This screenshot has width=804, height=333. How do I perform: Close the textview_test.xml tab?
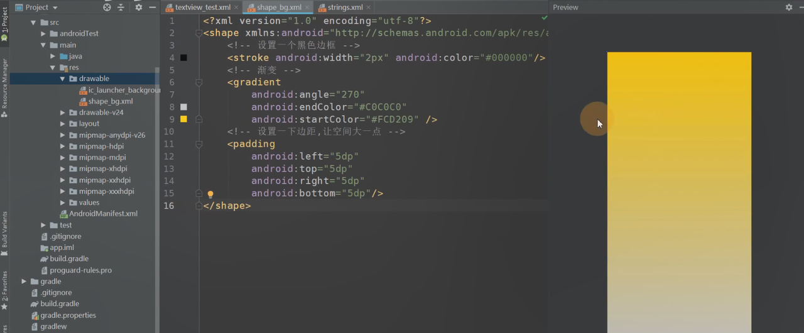(x=236, y=8)
